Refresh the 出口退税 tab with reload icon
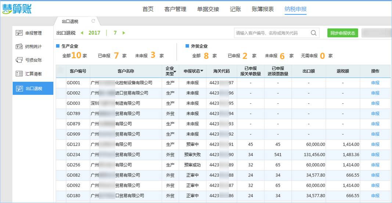The height and width of the screenshot is (203, 392). (x=93, y=21)
